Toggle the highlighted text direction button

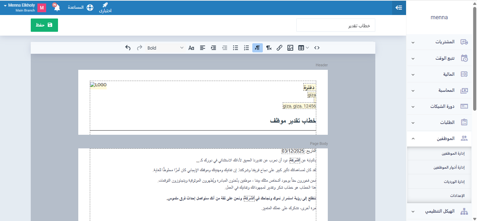(x=258, y=48)
